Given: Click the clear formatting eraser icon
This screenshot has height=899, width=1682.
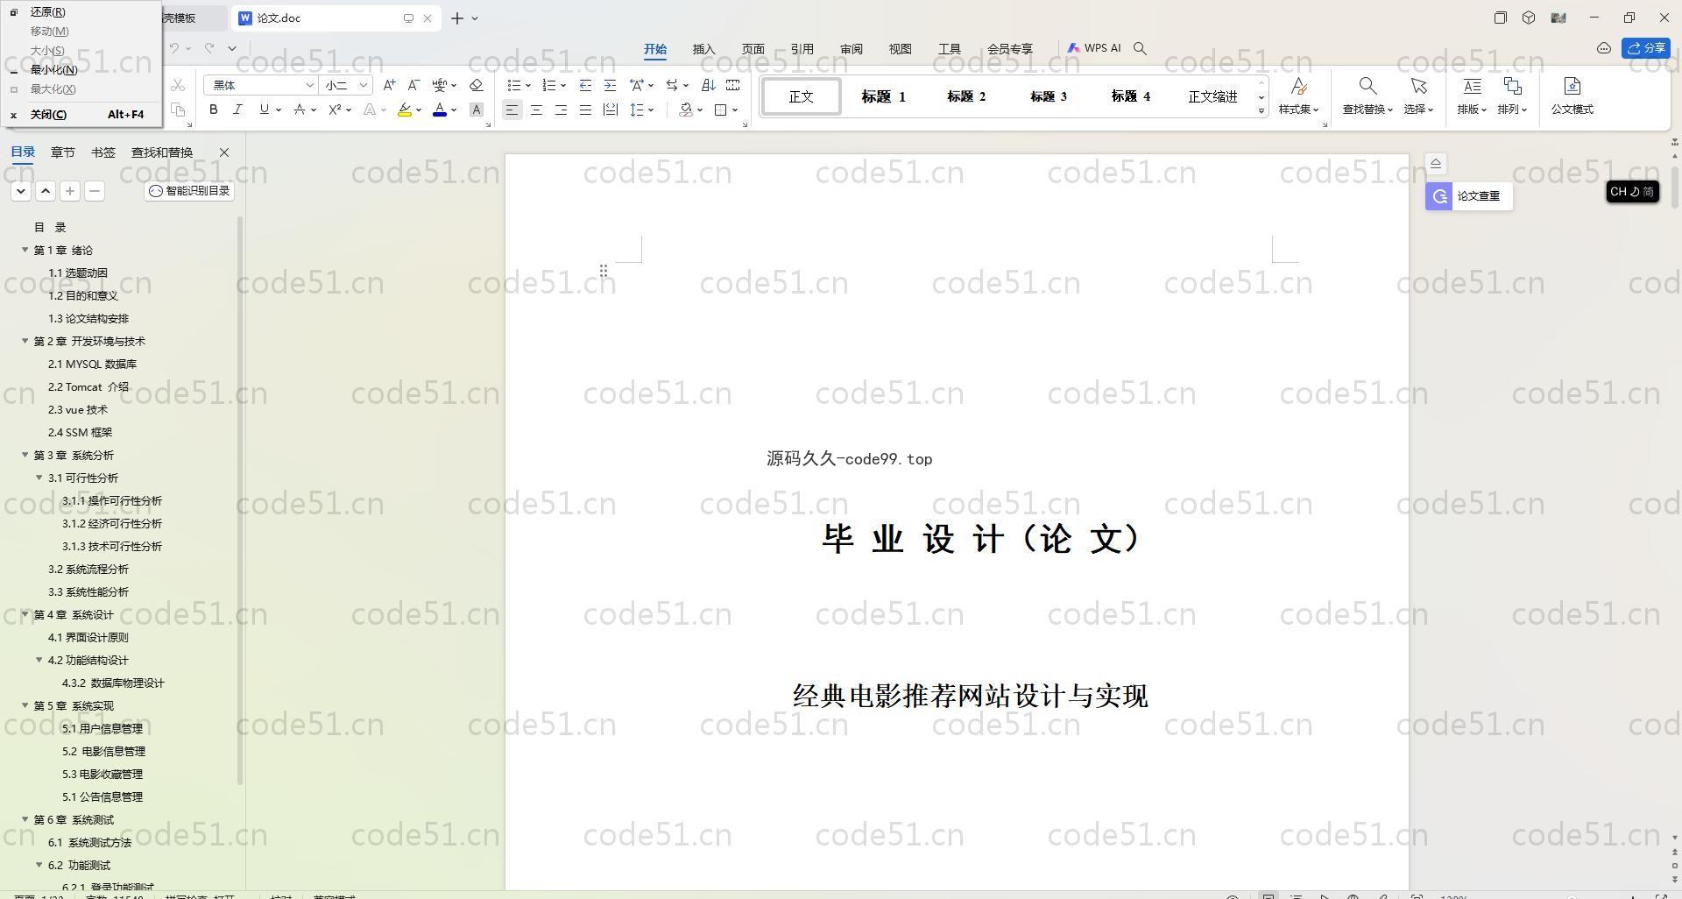Looking at the screenshot, I should pos(477,85).
